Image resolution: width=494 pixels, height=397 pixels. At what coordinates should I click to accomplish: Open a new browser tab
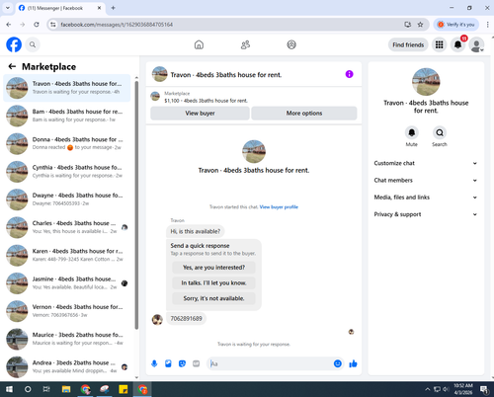pyautogui.click(x=113, y=8)
